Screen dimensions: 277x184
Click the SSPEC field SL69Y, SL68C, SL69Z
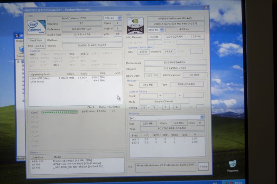pos(92,45)
